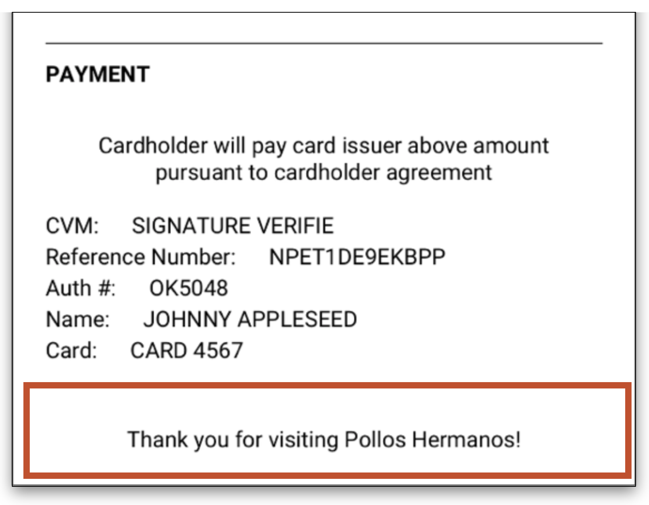Select the reference number NPET1DE9EKBPP
The image size is (649, 505).
pos(357,257)
